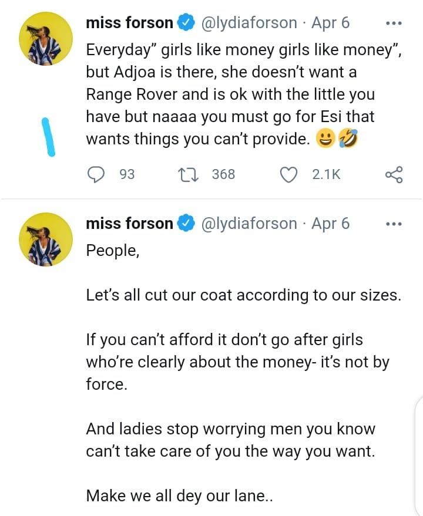Click "Apr 6" timestamp on first tweet
This screenshot has height=516, width=423.
click(x=330, y=23)
